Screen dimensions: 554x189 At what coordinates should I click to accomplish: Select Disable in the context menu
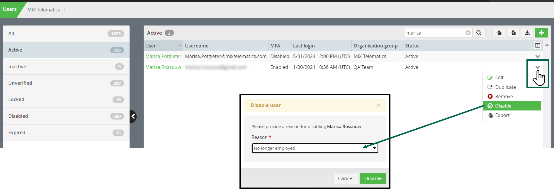pos(511,106)
